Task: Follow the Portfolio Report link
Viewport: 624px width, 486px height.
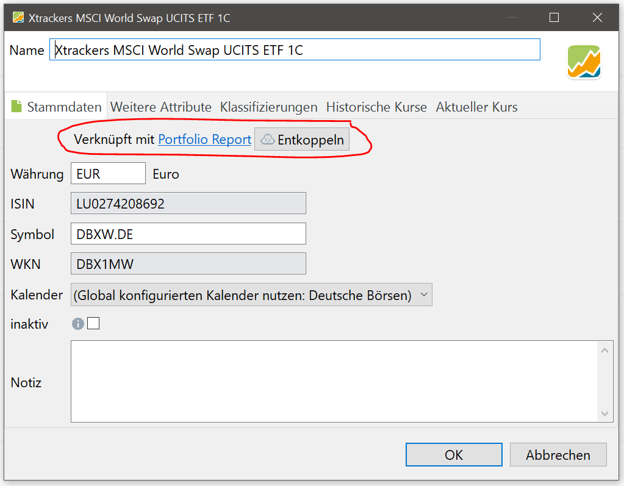Action: [204, 139]
